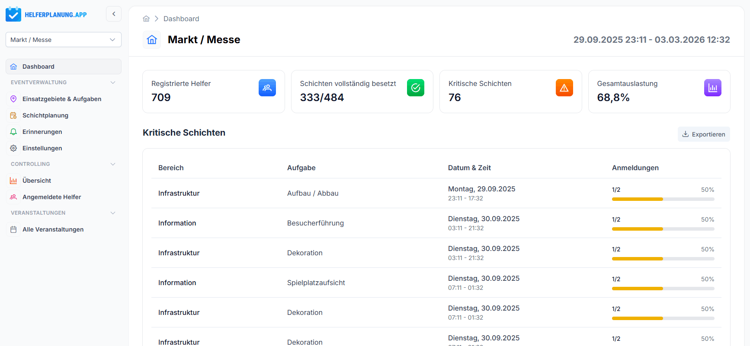Click the Schichten vollständig besetzt 333/484 card

pyautogui.click(x=362, y=92)
